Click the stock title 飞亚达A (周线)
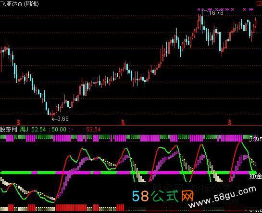The width and height of the screenshot is (262, 213). tap(19, 4)
